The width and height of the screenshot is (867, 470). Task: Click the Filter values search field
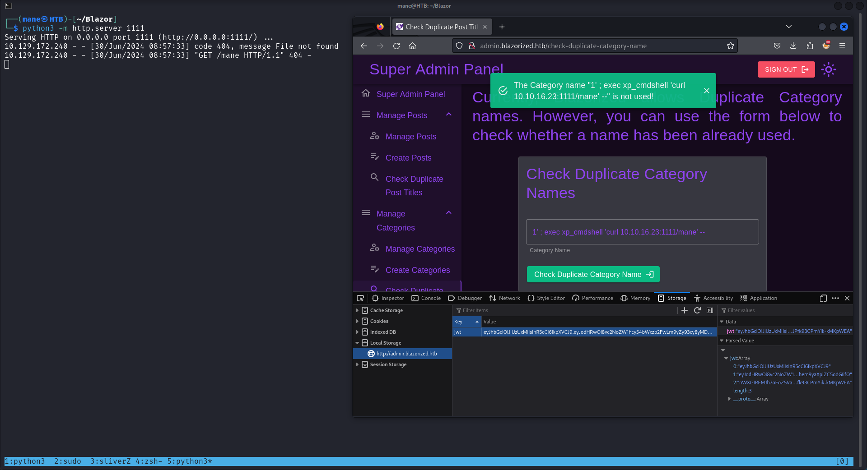pos(785,310)
